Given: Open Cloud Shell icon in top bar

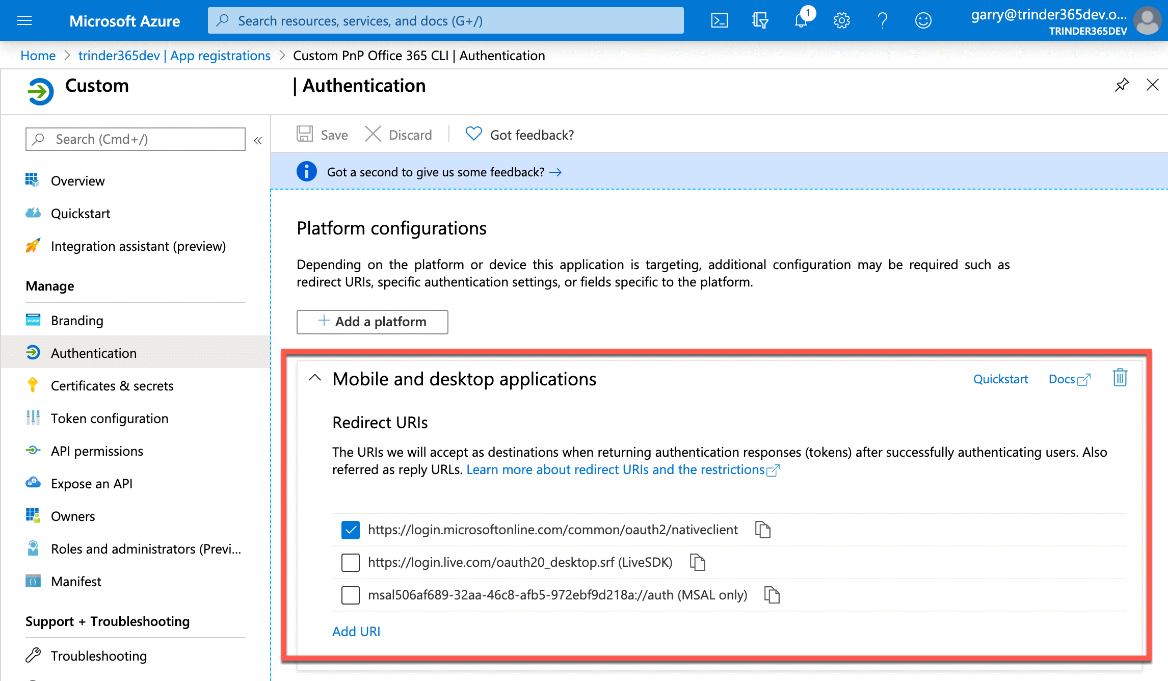Looking at the screenshot, I should tap(719, 20).
